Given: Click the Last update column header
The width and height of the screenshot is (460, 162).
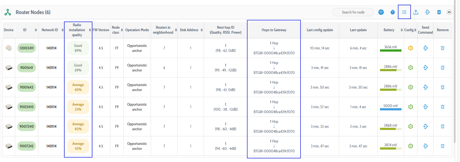Looking at the screenshot, I should pyautogui.click(x=358, y=30).
